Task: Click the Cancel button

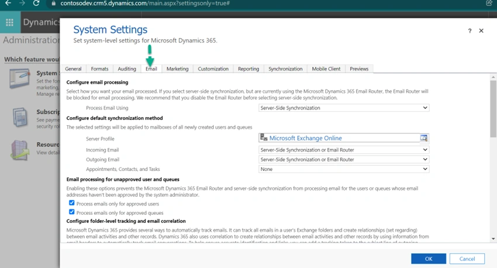Action: (467, 259)
